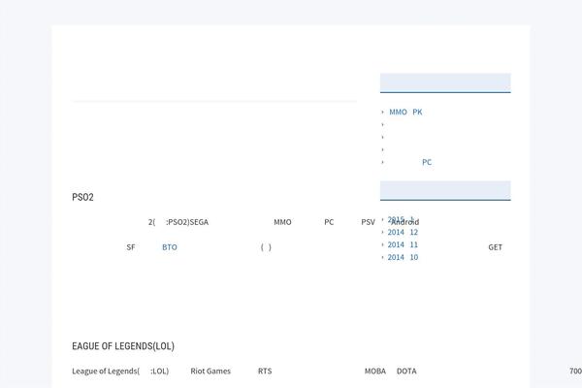
Task: Open the 'MMO PK' sidebar link
Action: pyautogui.click(x=405, y=112)
